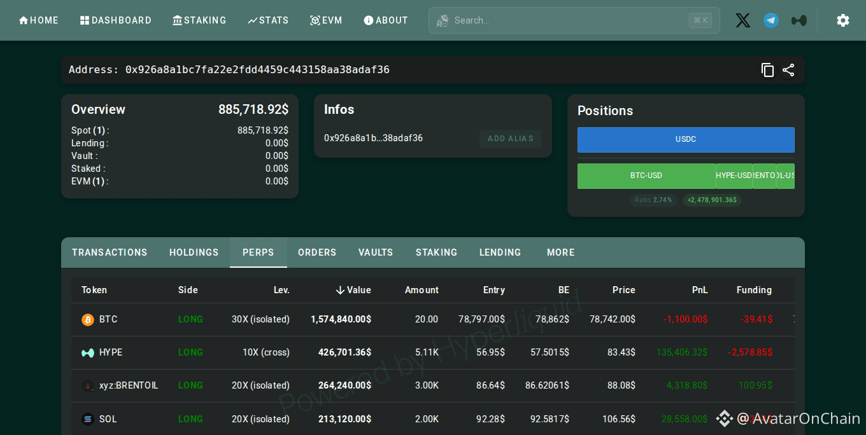Click the SOL price 106.56$
866x435 pixels.
(619, 419)
